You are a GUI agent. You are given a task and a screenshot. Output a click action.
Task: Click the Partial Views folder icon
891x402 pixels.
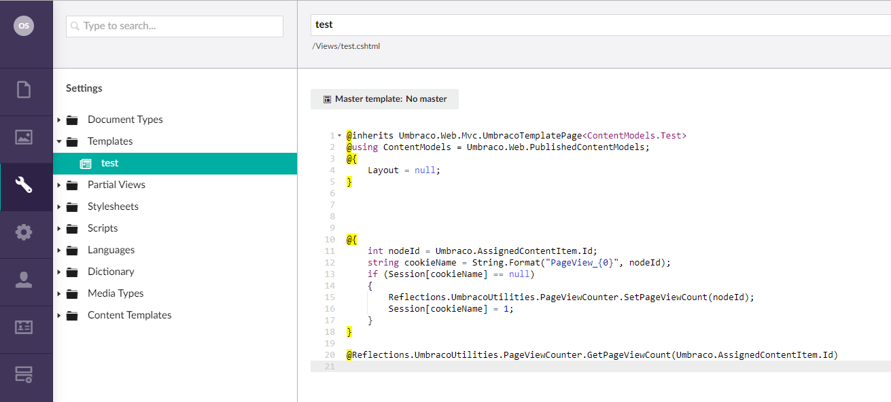click(x=72, y=185)
